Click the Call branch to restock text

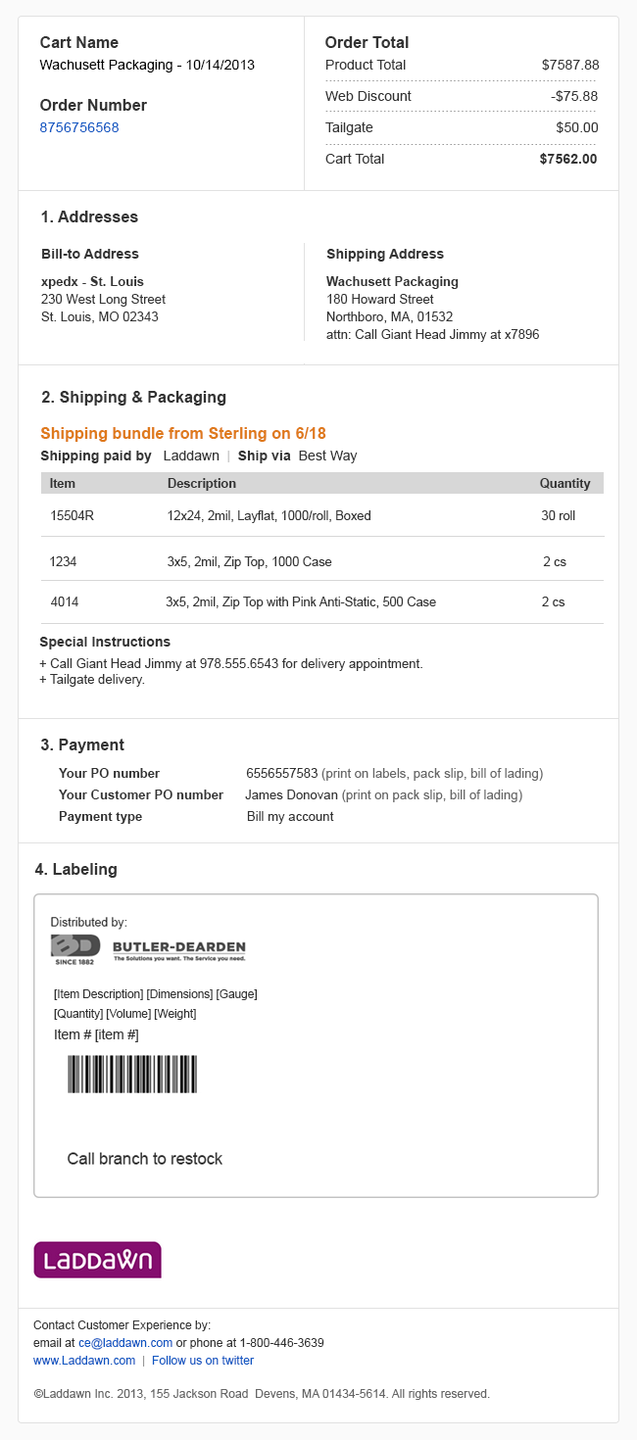tap(145, 1159)
